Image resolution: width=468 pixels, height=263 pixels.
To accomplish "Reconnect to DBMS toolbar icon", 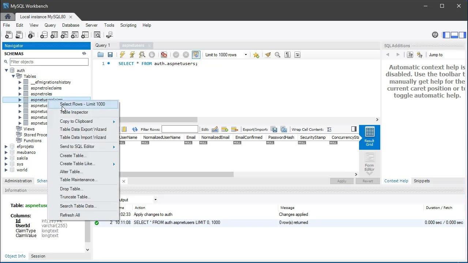I will tap(109, 35).
